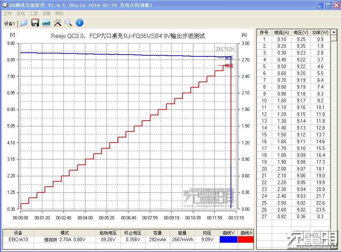Click the 容量 header in summary table
This screenshot has height=252, width=341.
coord(158,233)
